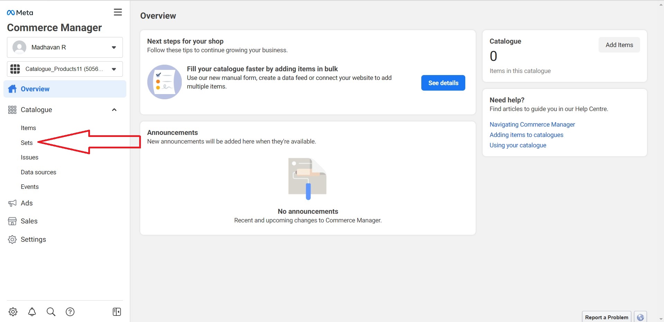The width and height of the screenshot is (664, 322).
Task: Click the 'Need help?' heading
Action: click(x=507, y=100)
